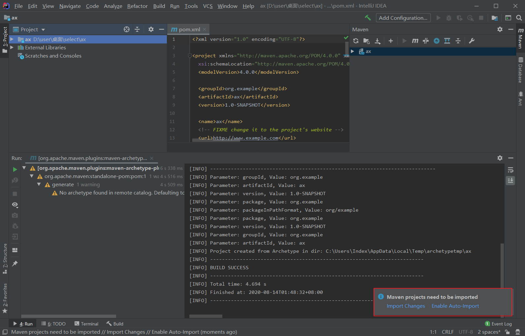The width and height of the screenshot is (525, 336).
Task: Expand ax module in Maven panel
Action: tap(353, 51)
